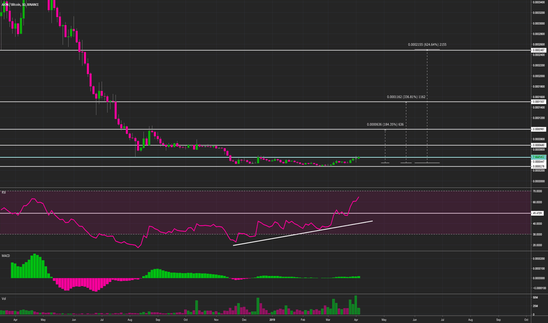The height and width of the screenshot is (323, 548).
Task: Click the 0.0001800 price axis value
Action: click(x=539, y=86)
